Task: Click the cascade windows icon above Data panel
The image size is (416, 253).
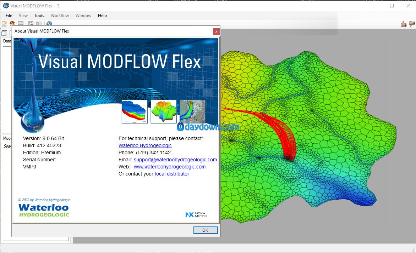Action: [x=4, y=33]
